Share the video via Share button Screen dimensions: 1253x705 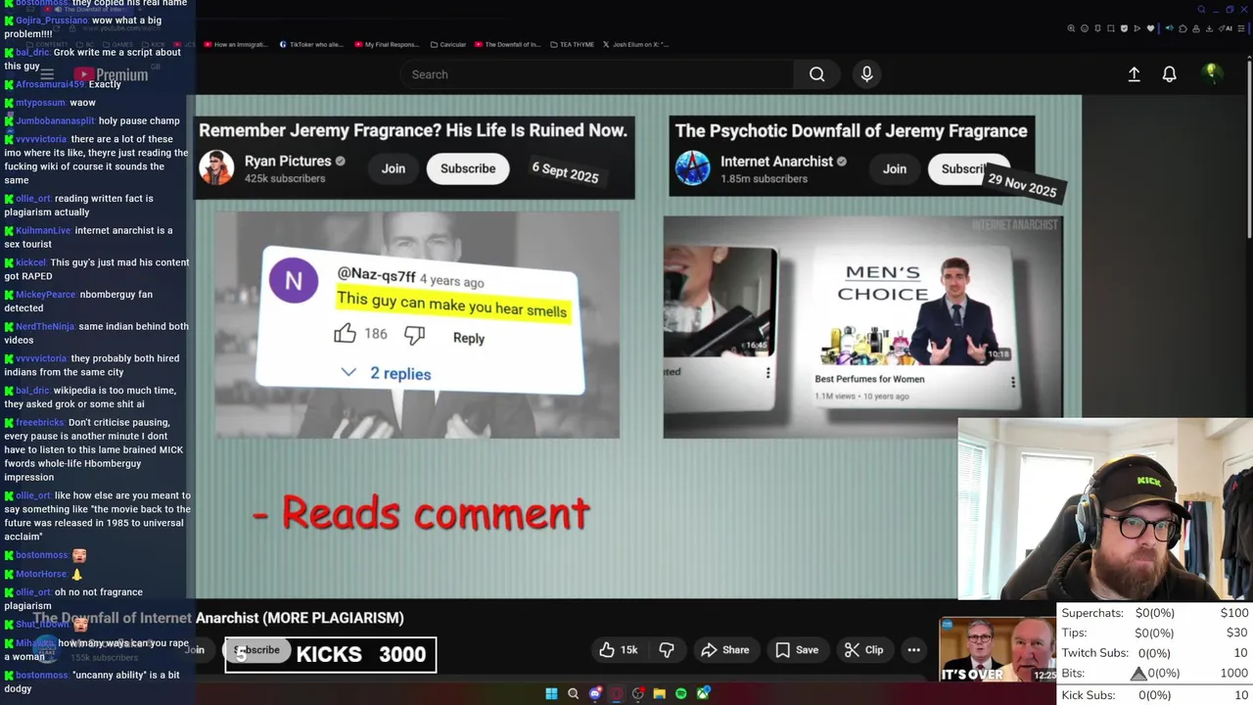[x=725, y=650]
